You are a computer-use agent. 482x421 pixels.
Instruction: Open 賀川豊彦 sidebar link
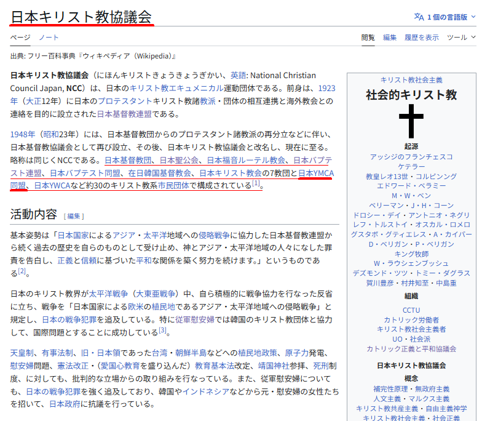tap(380, 283)
